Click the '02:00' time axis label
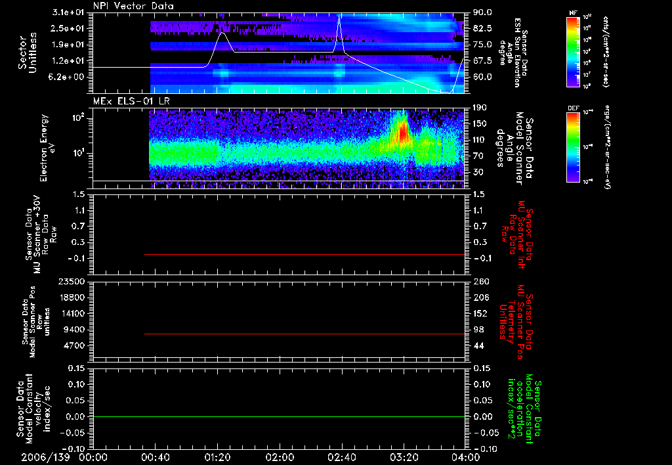 pos(280,457)
